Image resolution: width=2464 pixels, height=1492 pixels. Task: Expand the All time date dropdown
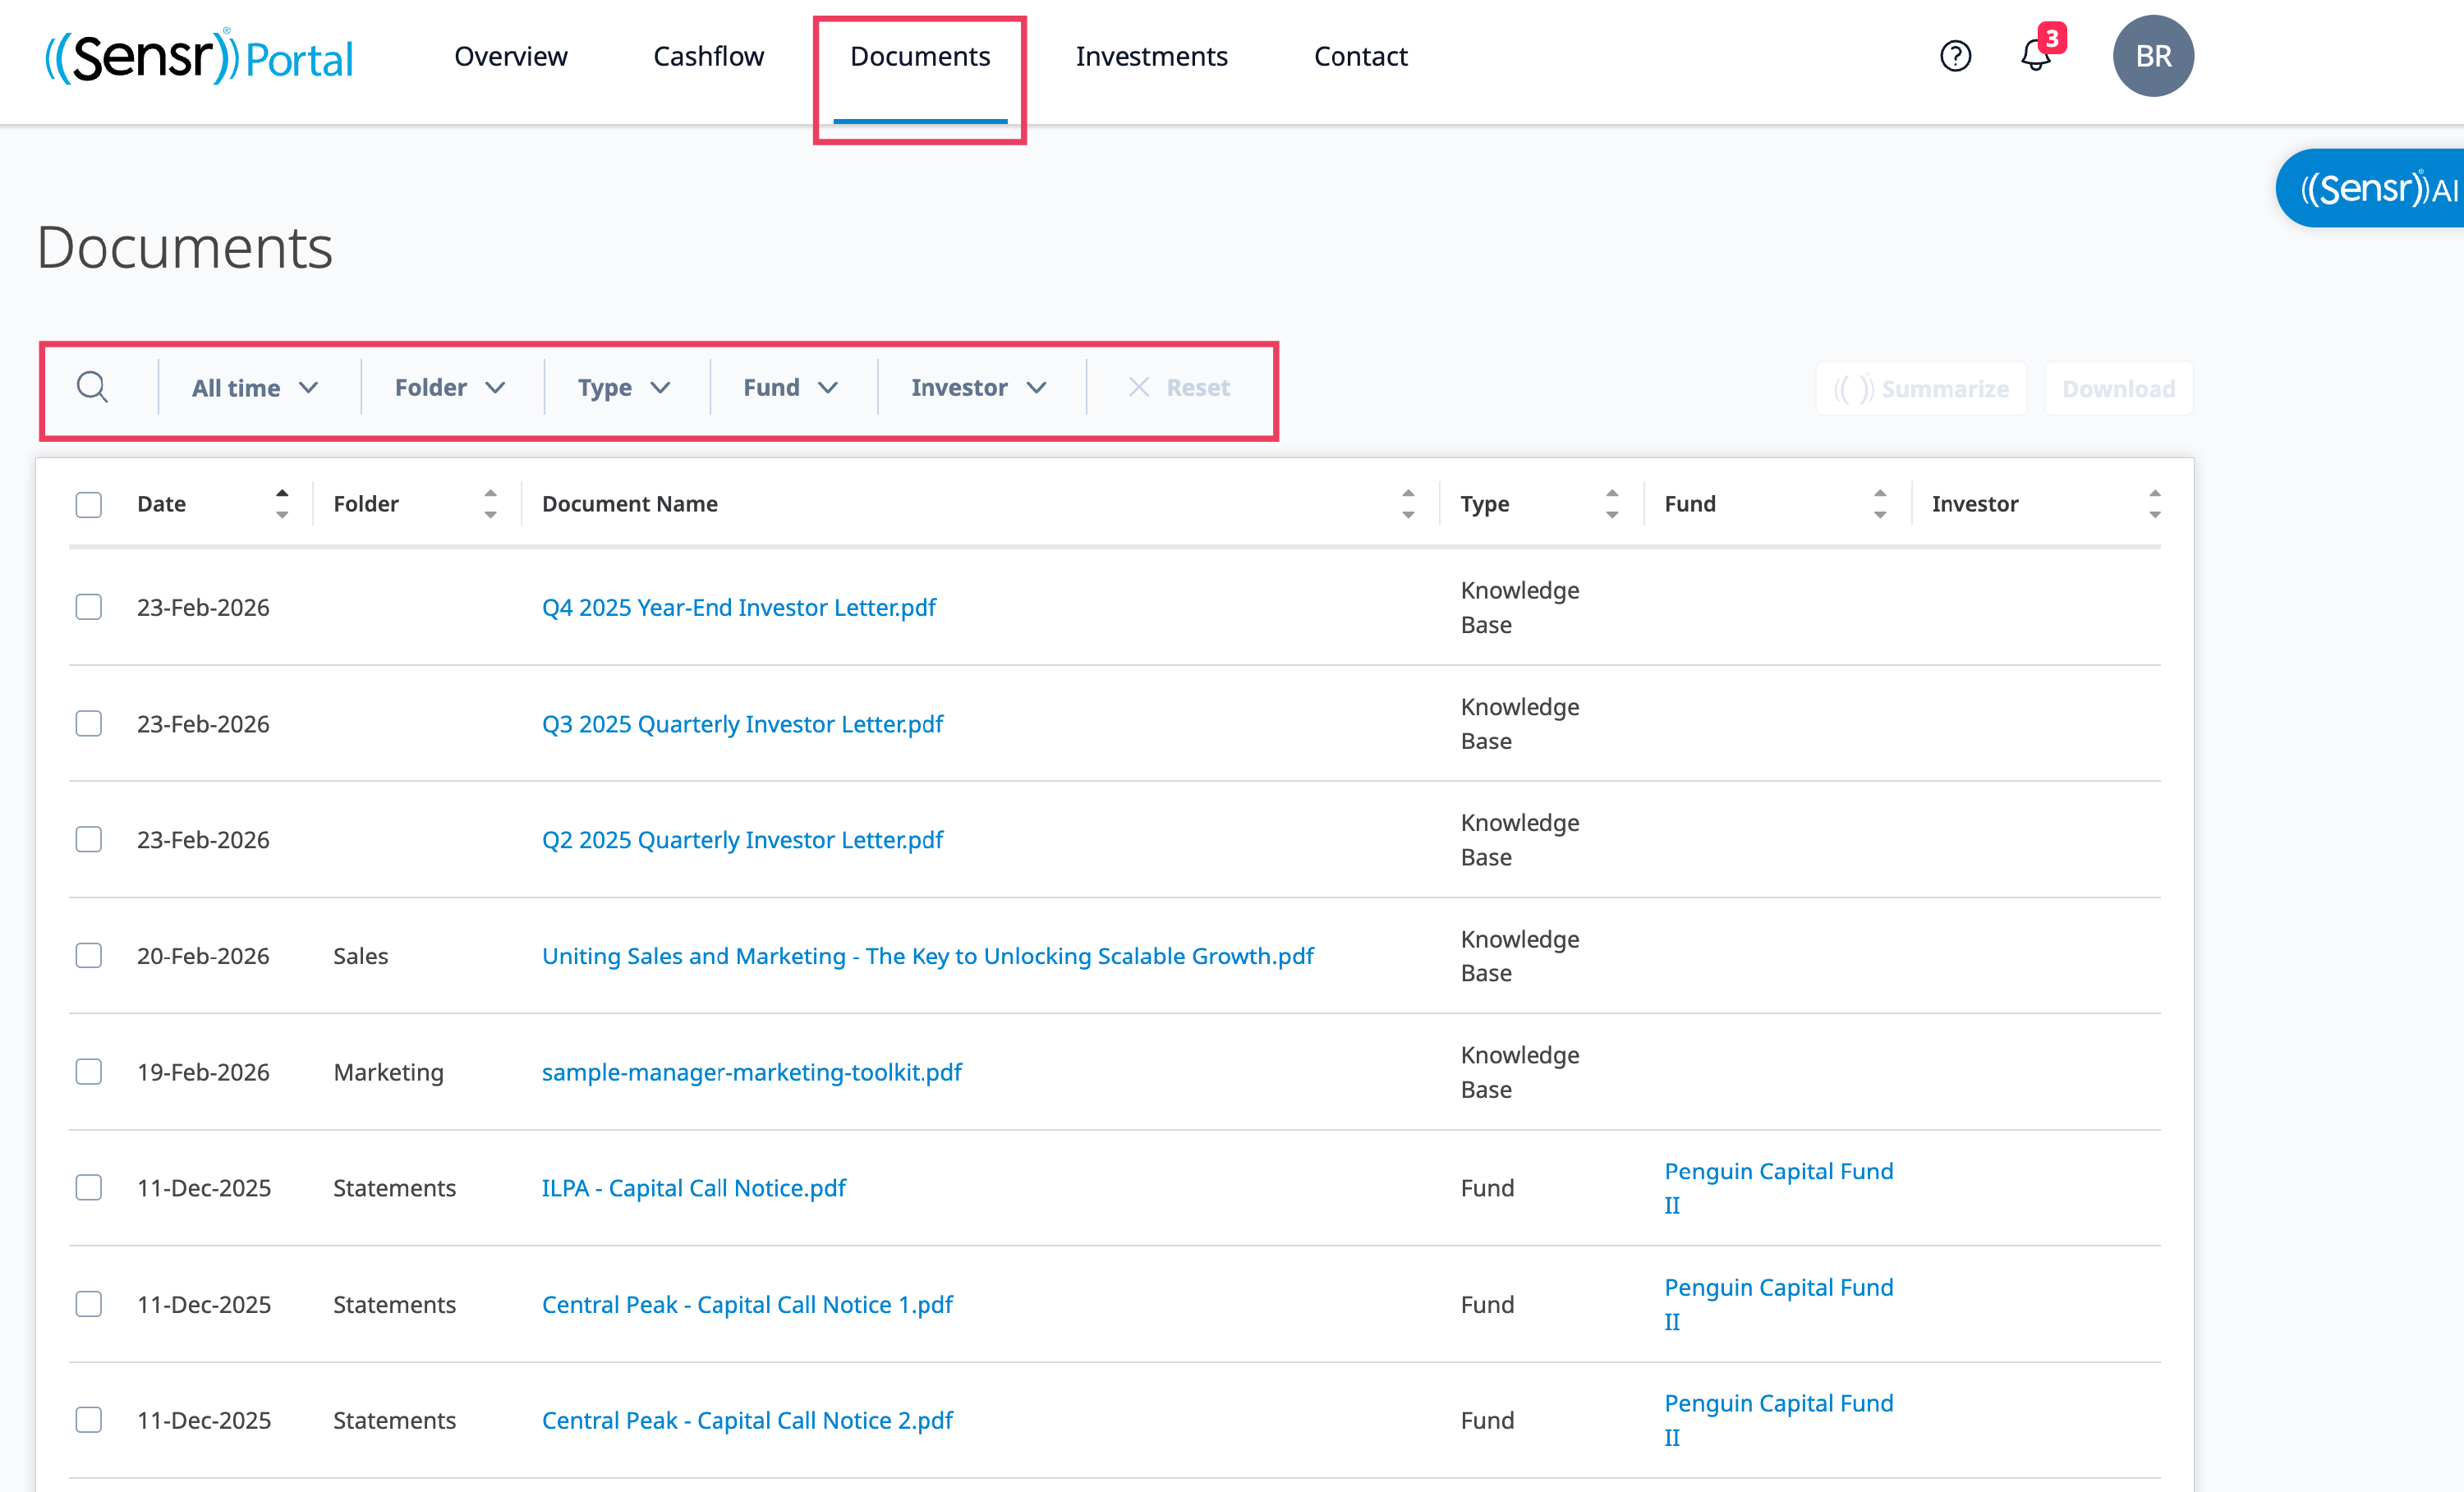(254, 388)
